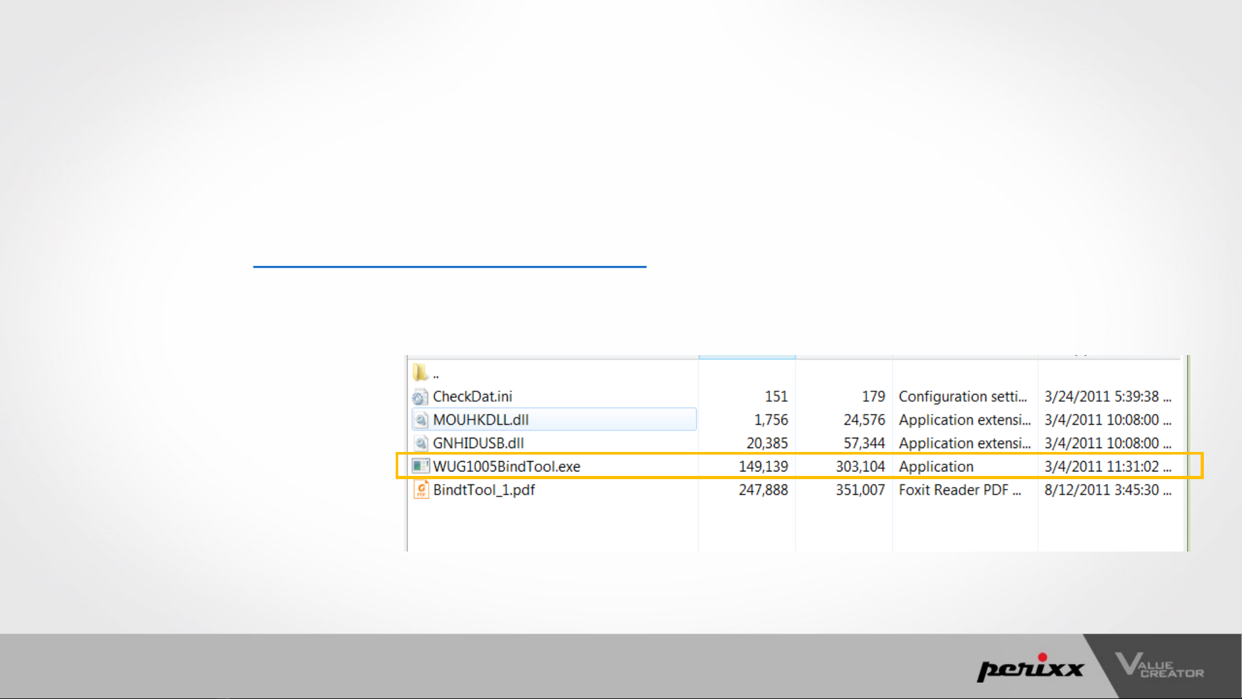
Task: Click the Configuration settings type cell
Action: click(963, 396)
